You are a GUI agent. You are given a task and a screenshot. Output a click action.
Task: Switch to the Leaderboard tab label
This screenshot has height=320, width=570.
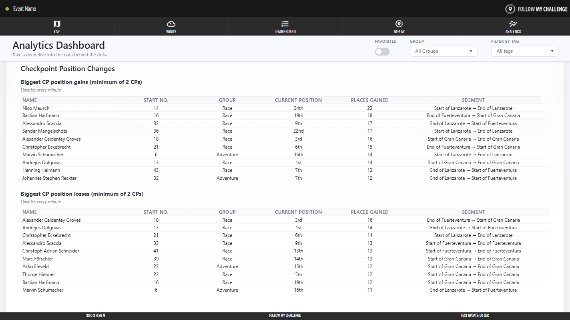click(x=285, y=32)
